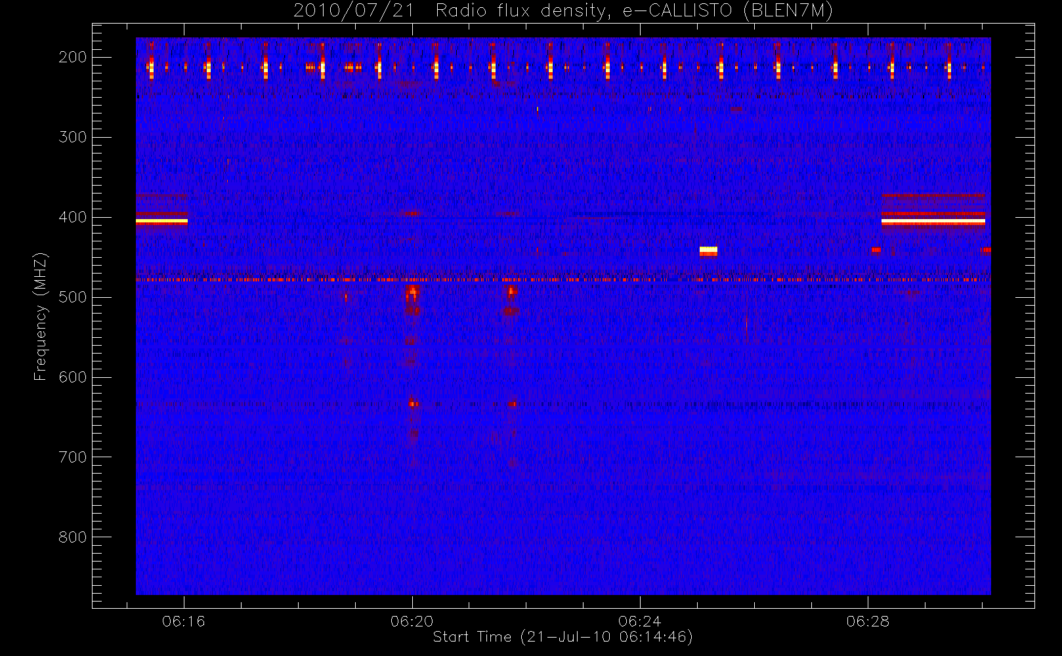
Task: Click the bright 405 MHz band after 06:28
Action: point(933,222)
